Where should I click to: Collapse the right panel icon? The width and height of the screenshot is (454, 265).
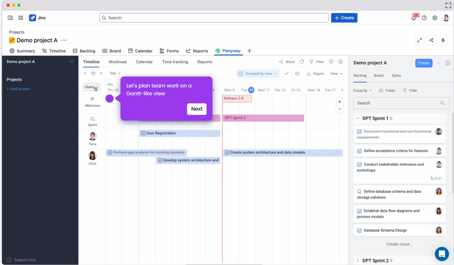point(448,63)
